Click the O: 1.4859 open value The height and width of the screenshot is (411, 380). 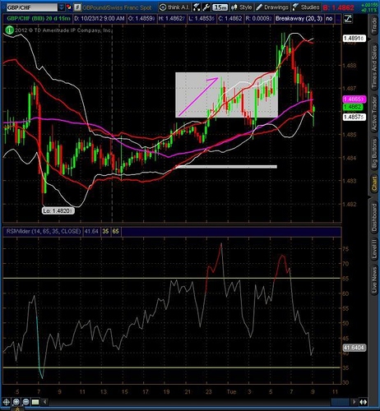pos(141,19)
